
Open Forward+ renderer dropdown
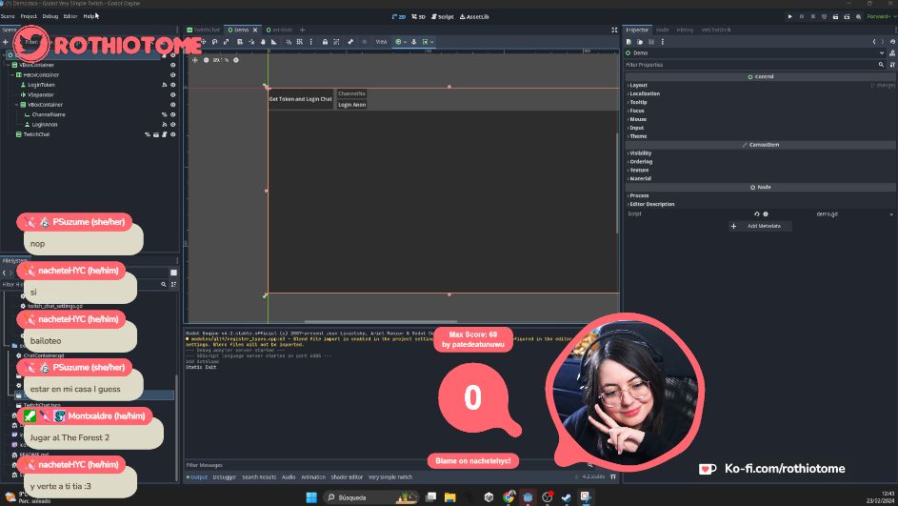point(880,16)
